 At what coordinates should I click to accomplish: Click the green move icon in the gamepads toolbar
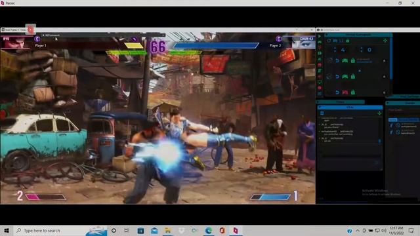tap(385, 41)
